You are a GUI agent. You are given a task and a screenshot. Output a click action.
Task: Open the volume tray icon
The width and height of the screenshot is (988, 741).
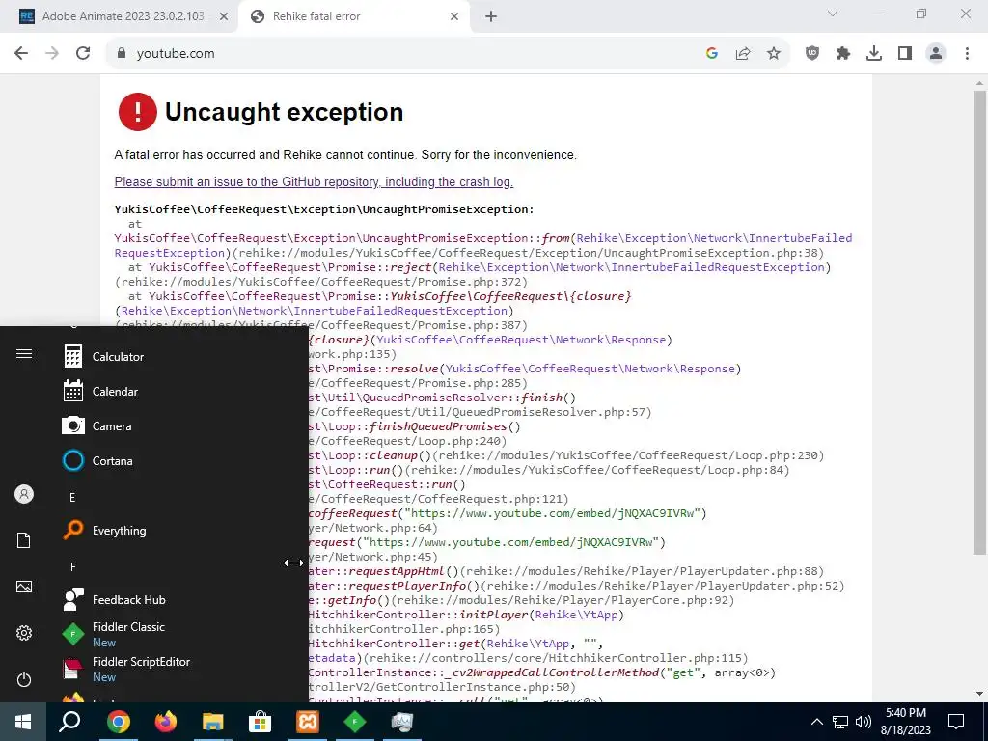864,722
